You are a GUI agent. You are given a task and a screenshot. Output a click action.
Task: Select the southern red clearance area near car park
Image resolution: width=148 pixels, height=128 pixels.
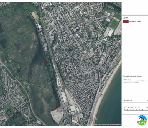pos(56,107)
